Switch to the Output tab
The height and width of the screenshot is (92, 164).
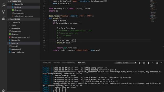tap(57, 63)
